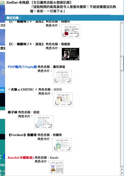Open the 妮妮 character card thumbnail
124x176 pixels.
coord(44,122)
